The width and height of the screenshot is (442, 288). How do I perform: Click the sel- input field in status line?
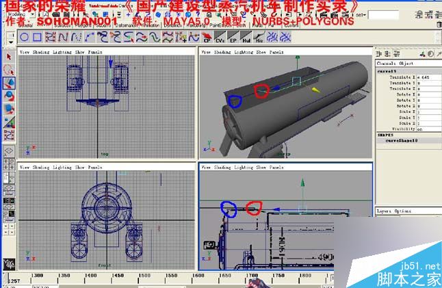point(383,15)
